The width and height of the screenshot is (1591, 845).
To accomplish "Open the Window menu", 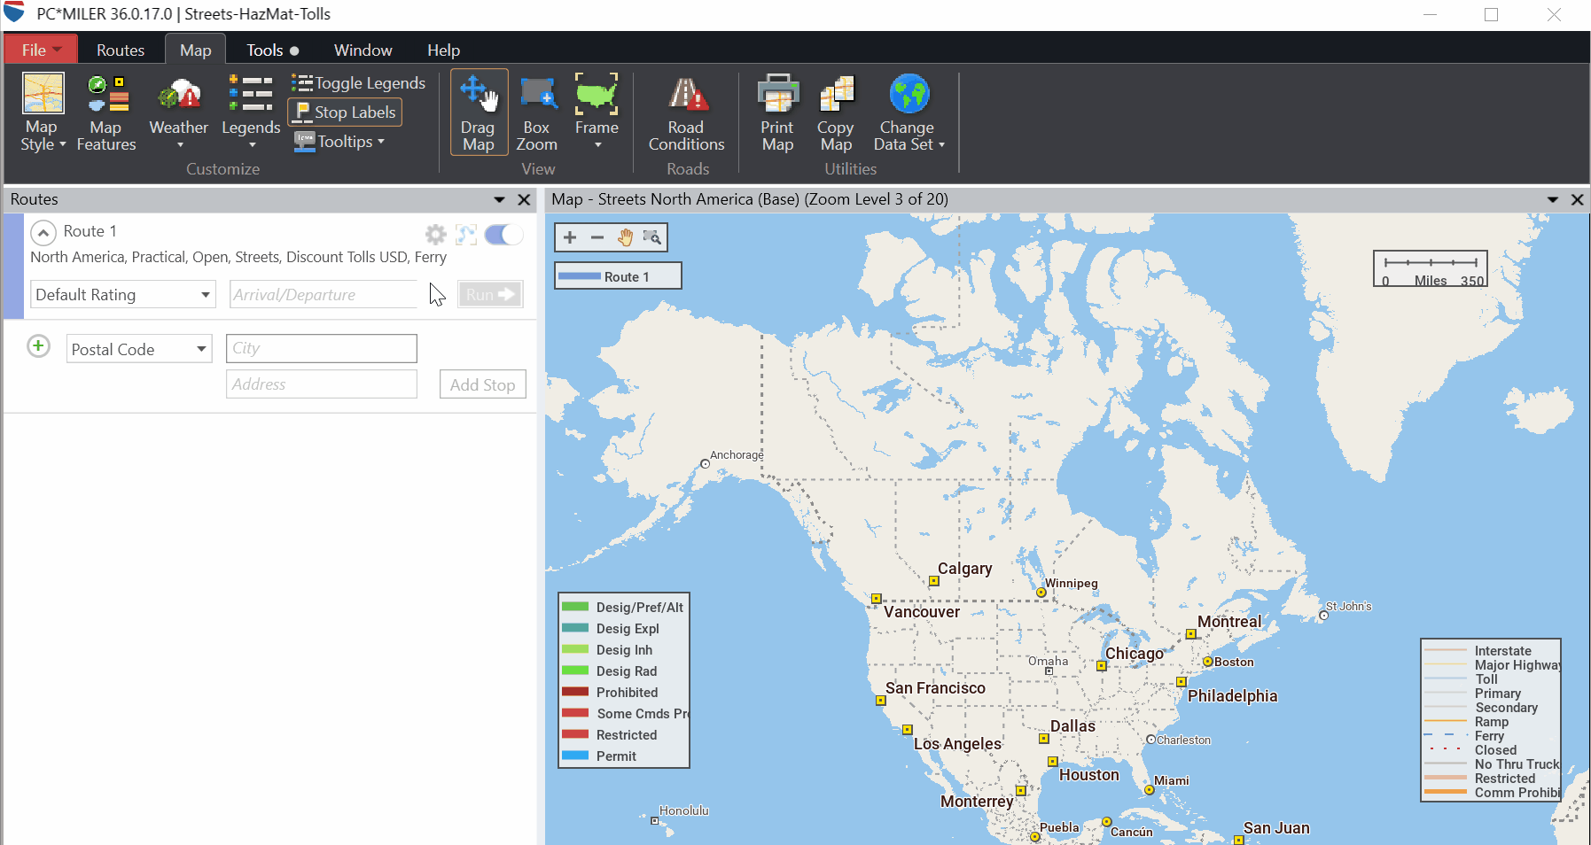I will pos(363,50).
